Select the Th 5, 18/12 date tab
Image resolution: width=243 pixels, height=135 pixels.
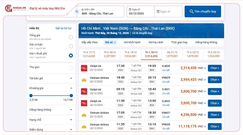[x=110, y=54]
